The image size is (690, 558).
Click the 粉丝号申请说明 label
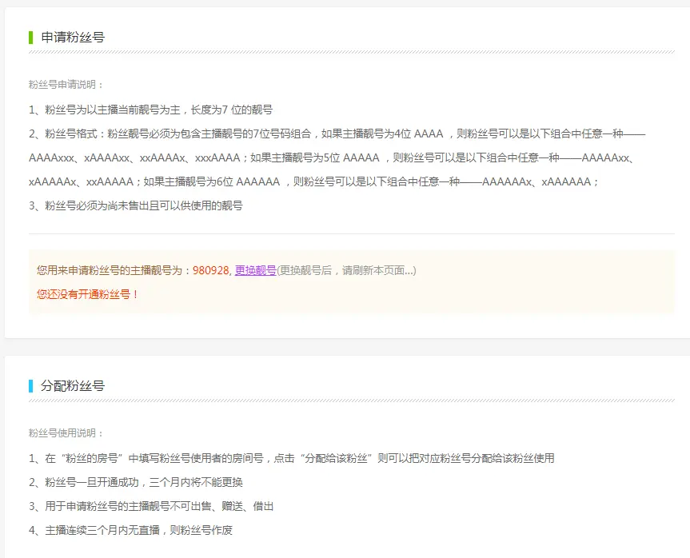66,85
